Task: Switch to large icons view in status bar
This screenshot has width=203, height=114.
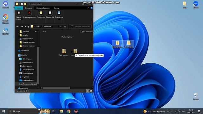Action: tap(91, 91)
